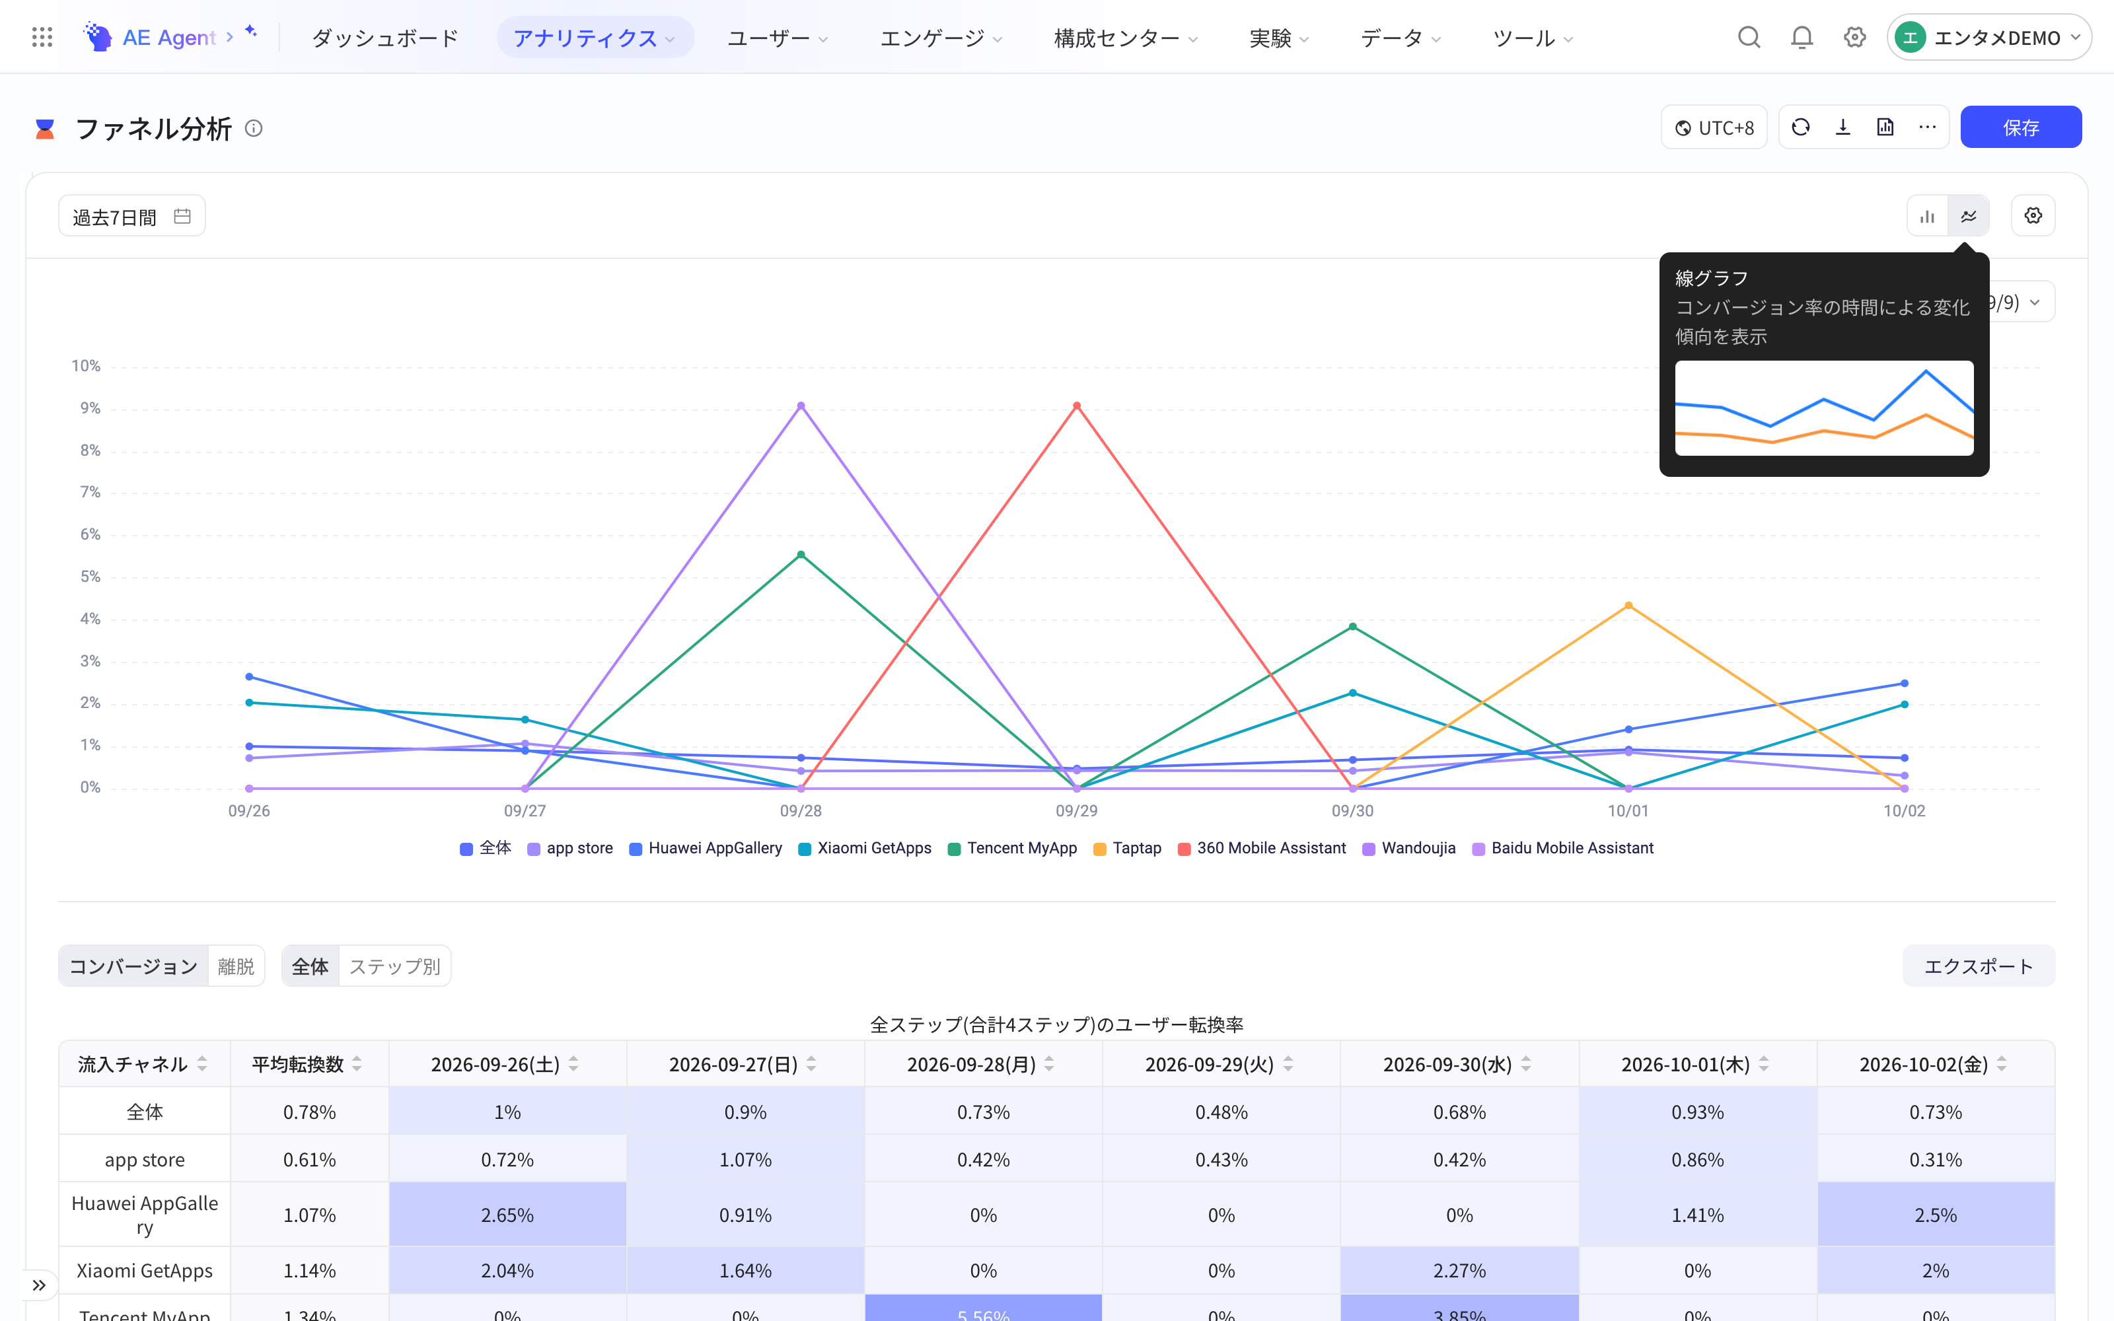Viewport: 2114px width, 1321px height.
Task: Toggle the 360 Mobile Assistant legend swatch
Action: [1185, 849]
